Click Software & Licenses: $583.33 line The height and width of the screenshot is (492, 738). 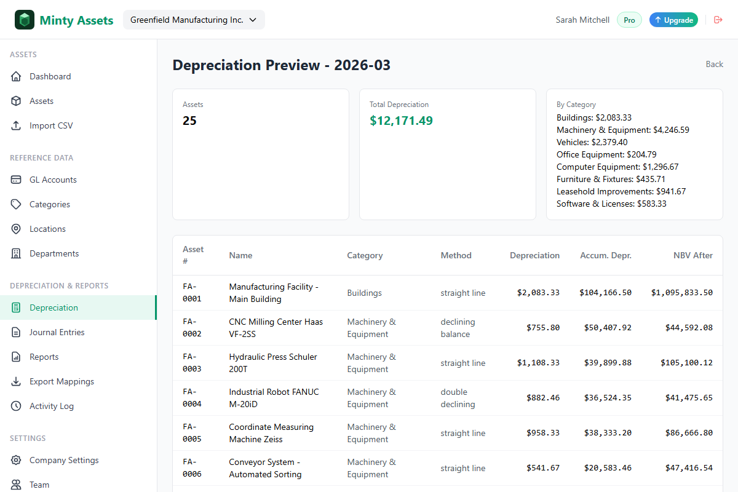(x=611, y=204)
